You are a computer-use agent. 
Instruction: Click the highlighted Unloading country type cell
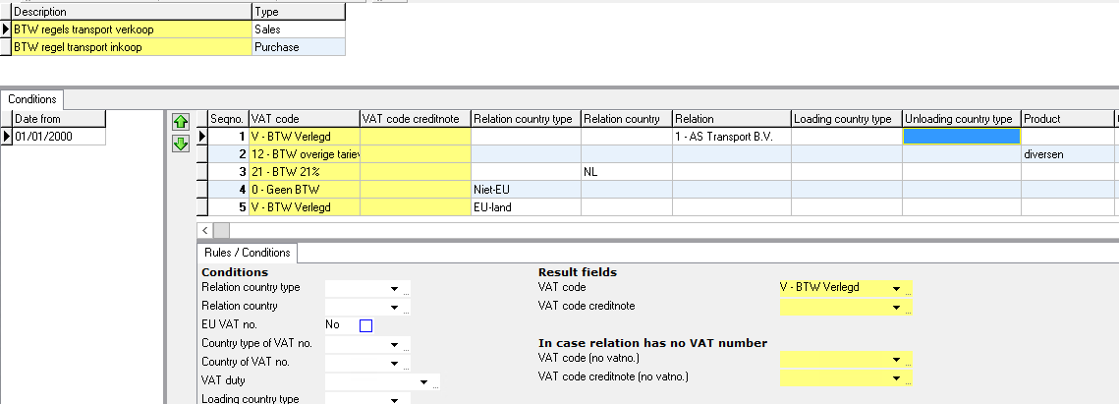pyautogui.click(x=961, y=137)
